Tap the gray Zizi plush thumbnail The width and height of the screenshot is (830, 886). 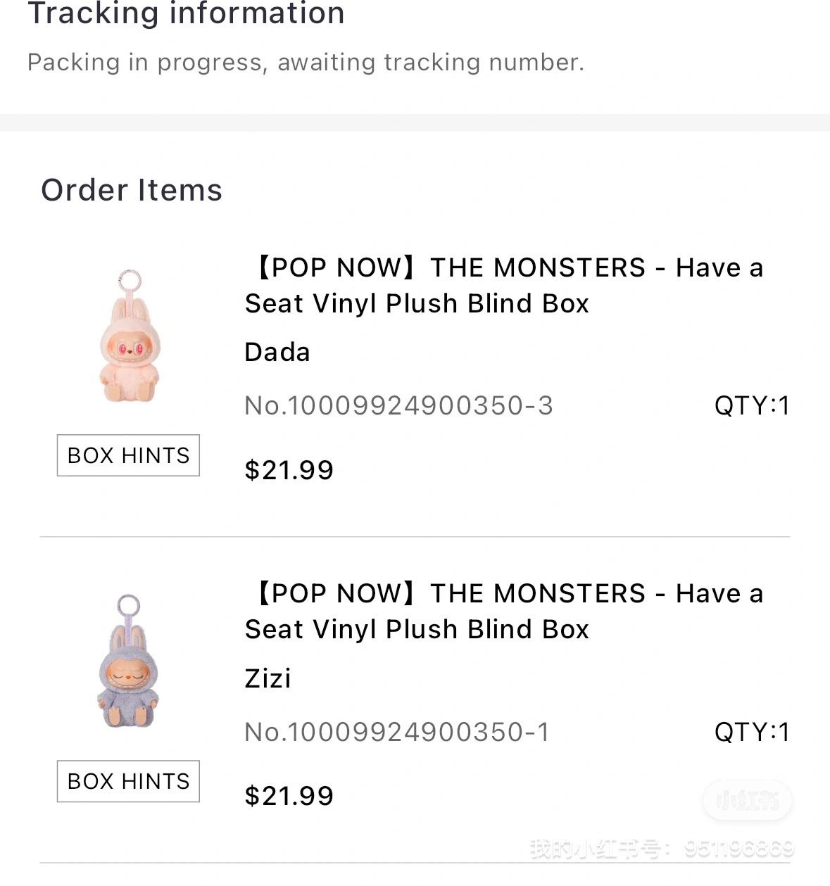(128, 662)
